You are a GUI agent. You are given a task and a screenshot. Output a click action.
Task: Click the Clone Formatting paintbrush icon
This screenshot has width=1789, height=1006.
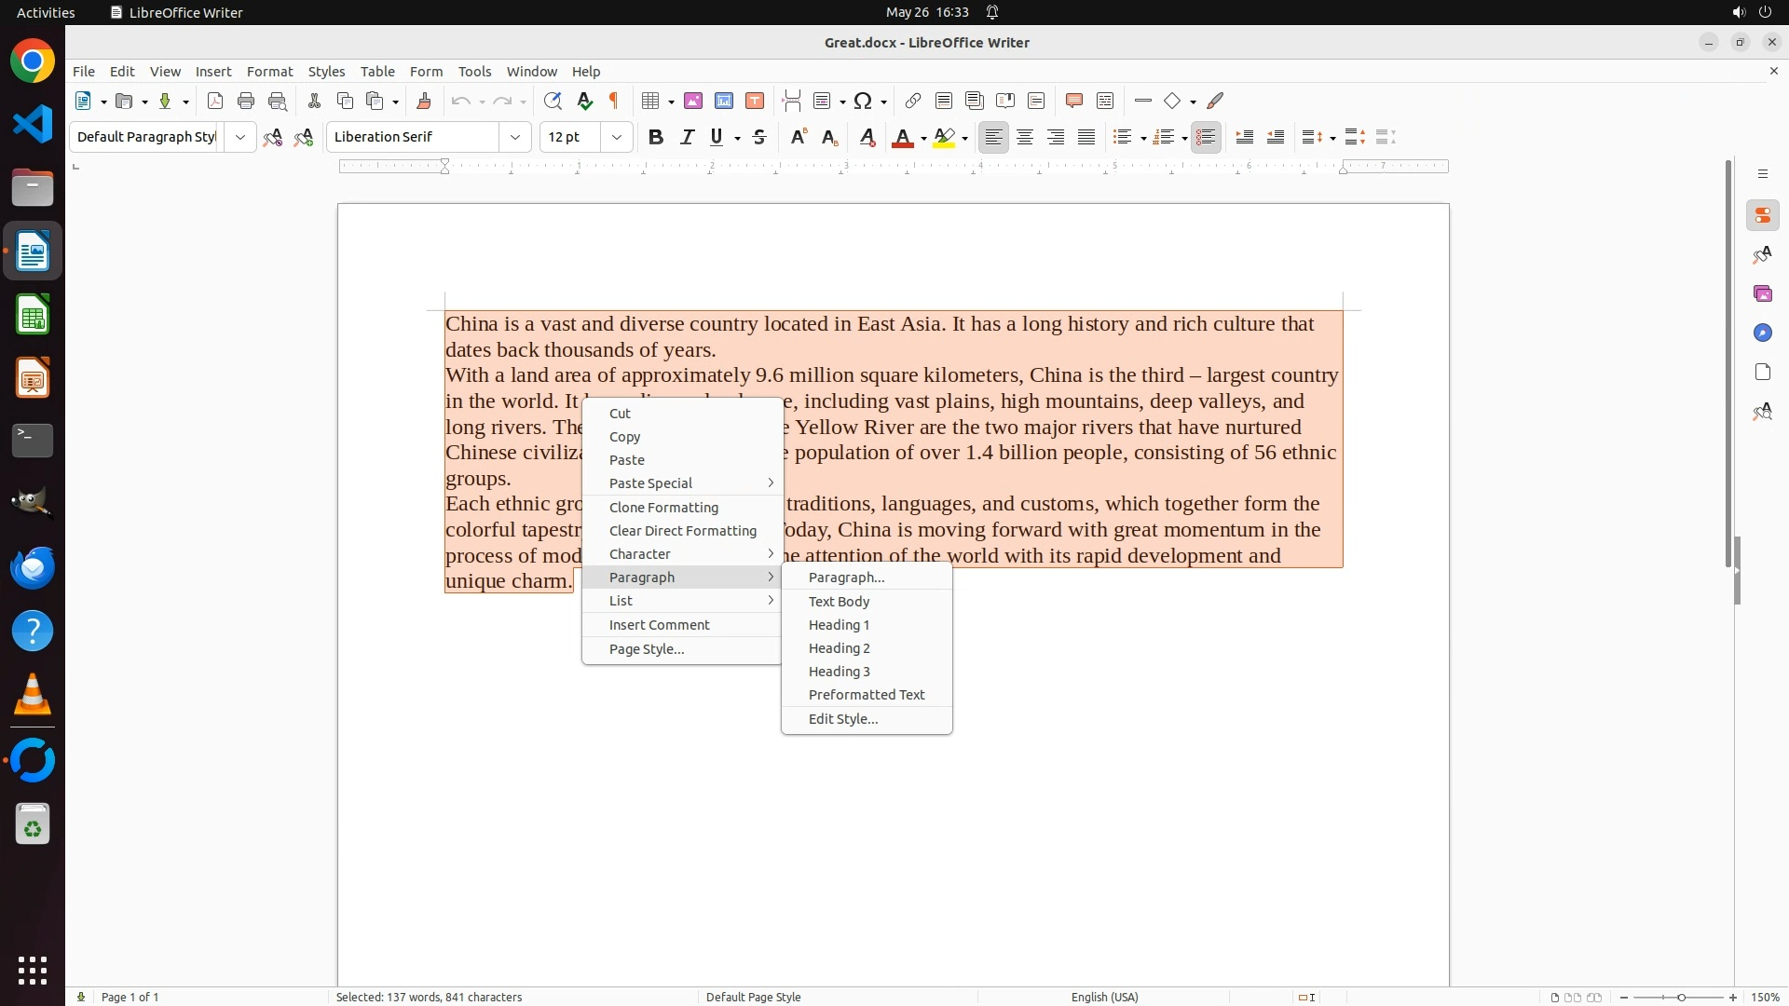click(424, 101)
